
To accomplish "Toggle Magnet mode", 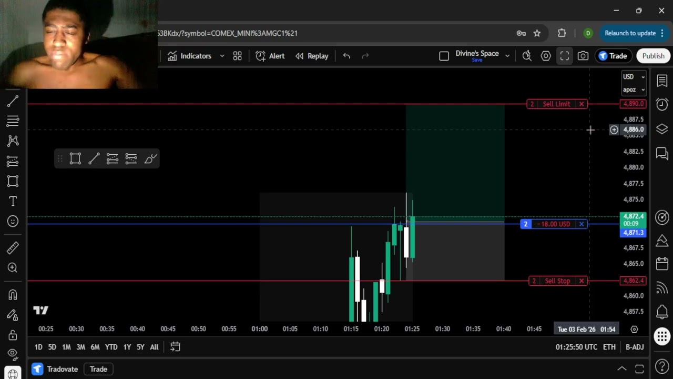I will [13, 295].
